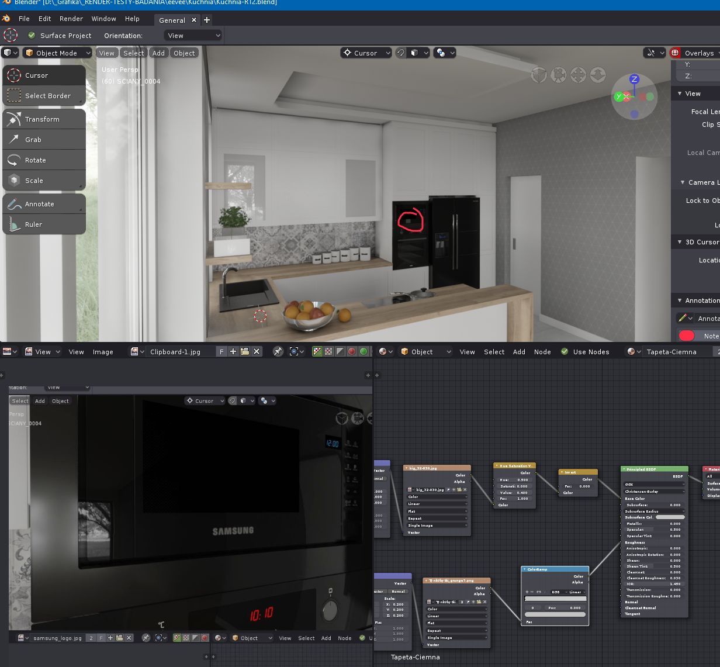Pick the Ruler tool
Viewport: 720px width, 667px height.
pos(44,224)
